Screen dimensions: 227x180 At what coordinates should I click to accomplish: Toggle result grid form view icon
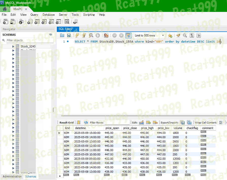coord(78,122)
